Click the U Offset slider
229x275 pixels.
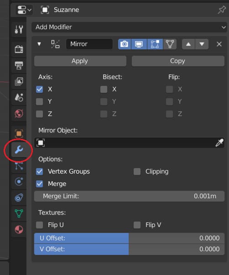pos(129,238)
